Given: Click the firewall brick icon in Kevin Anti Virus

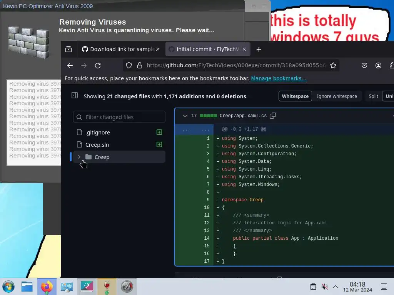Looking at the screenshot, I should coord(28,43).
